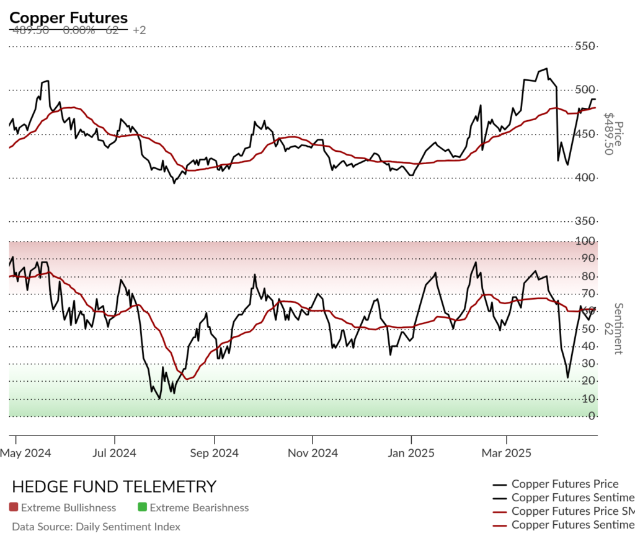Toggle Copper Futures Sentiment black legend entry
Screen dimensions: 635x544
click(x=564, y=498)
